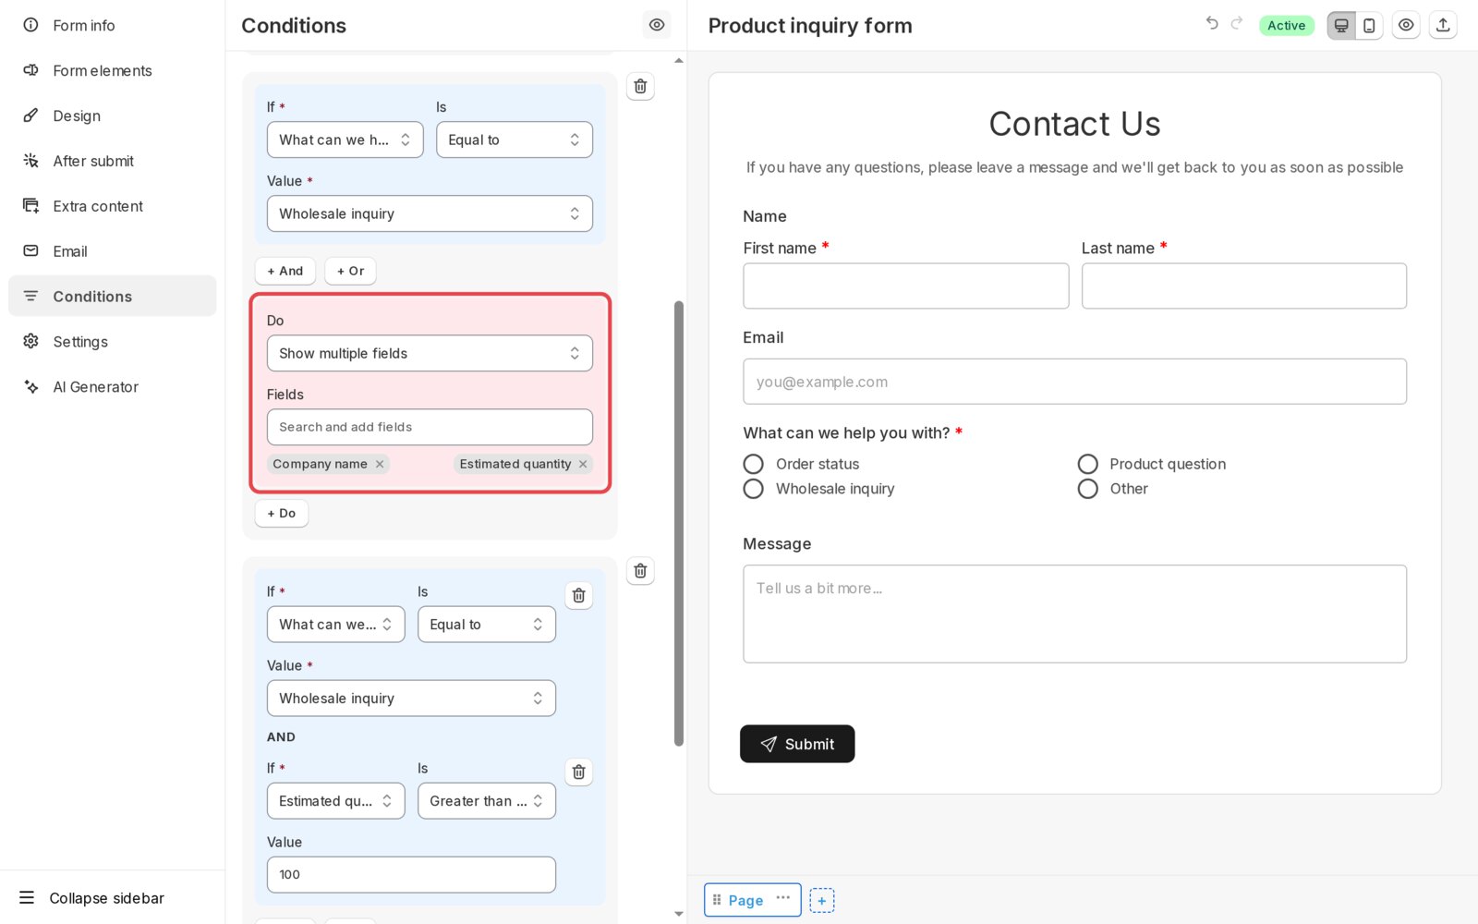Click the Email field with you@example.com placeholder
The height and width of the screenshot is (924, 1478).
pos(1074,382)
